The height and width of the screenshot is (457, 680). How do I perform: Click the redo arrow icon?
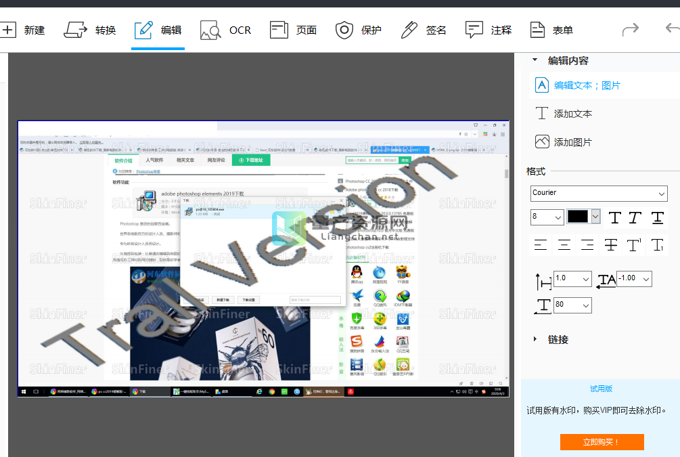[x=630, y=30]
